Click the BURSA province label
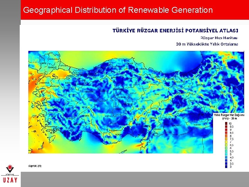 [x=68, y=83]
